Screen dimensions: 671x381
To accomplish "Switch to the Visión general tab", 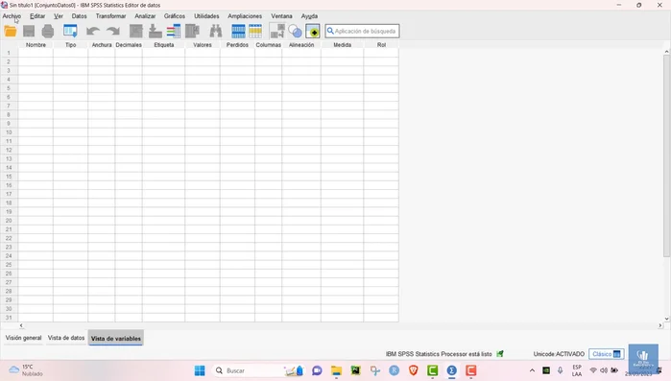I will click(x=24, y=338).
